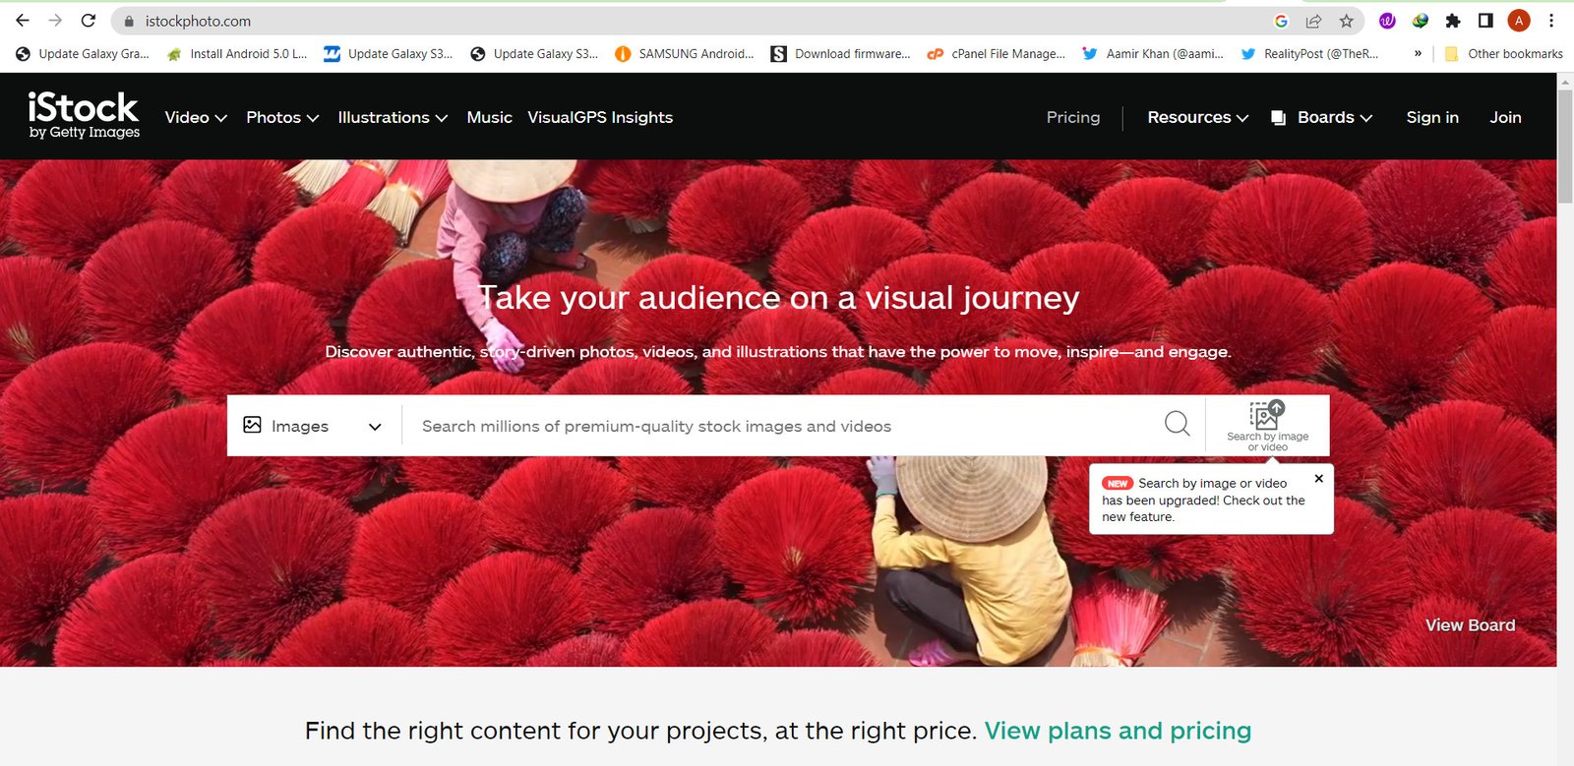The image size is (1574, 766).
Task: Click the scrollbar up arrow
Action: pos(1565,81)
